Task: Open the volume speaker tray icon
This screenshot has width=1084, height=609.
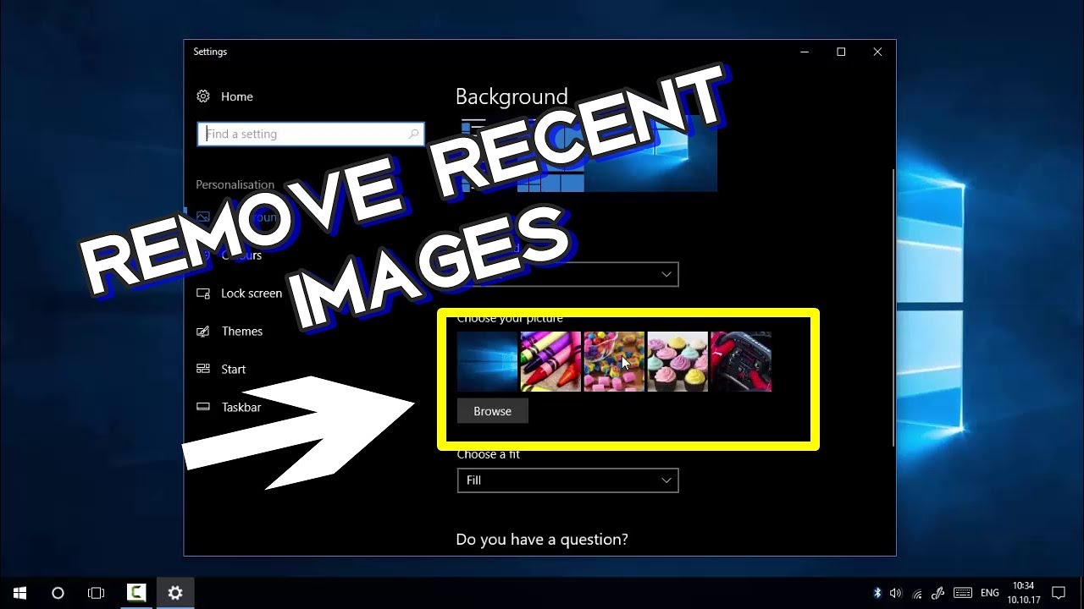Action: (x=896, y=593)
